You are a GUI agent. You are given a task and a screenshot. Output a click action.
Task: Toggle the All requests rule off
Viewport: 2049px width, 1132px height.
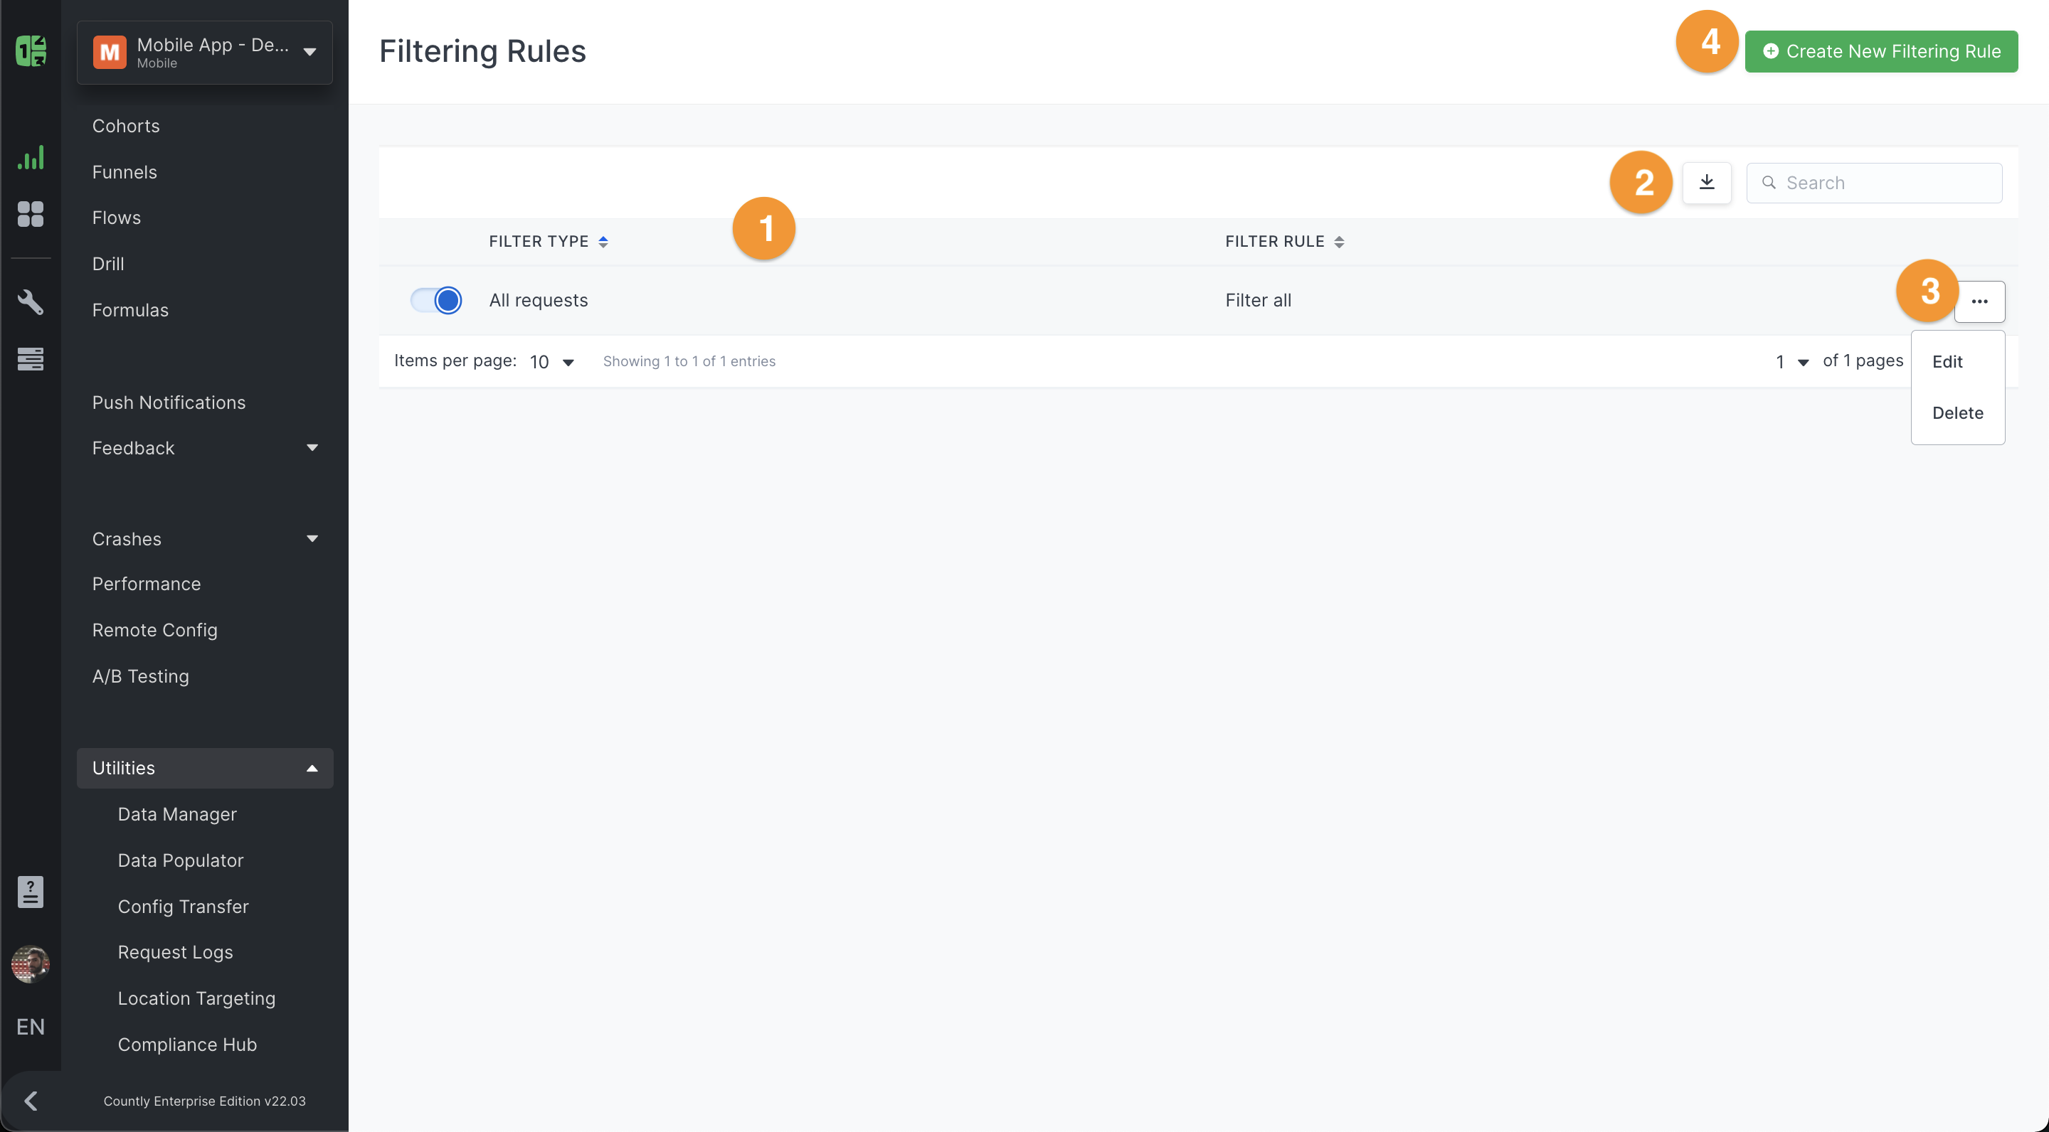[436, 301]
